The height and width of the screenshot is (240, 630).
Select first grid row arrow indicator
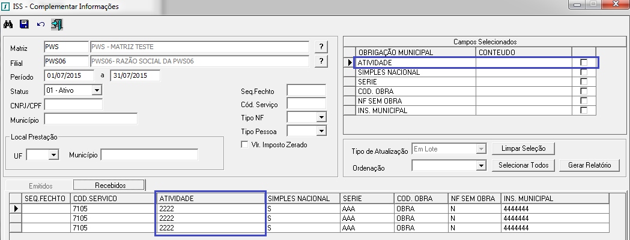[x=15, y=208]
